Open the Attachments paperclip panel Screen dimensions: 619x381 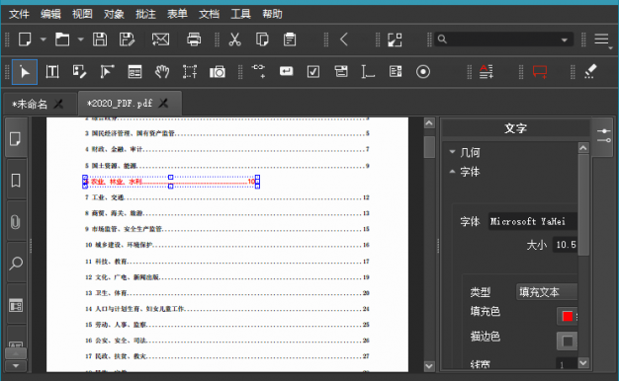point(16,222)
